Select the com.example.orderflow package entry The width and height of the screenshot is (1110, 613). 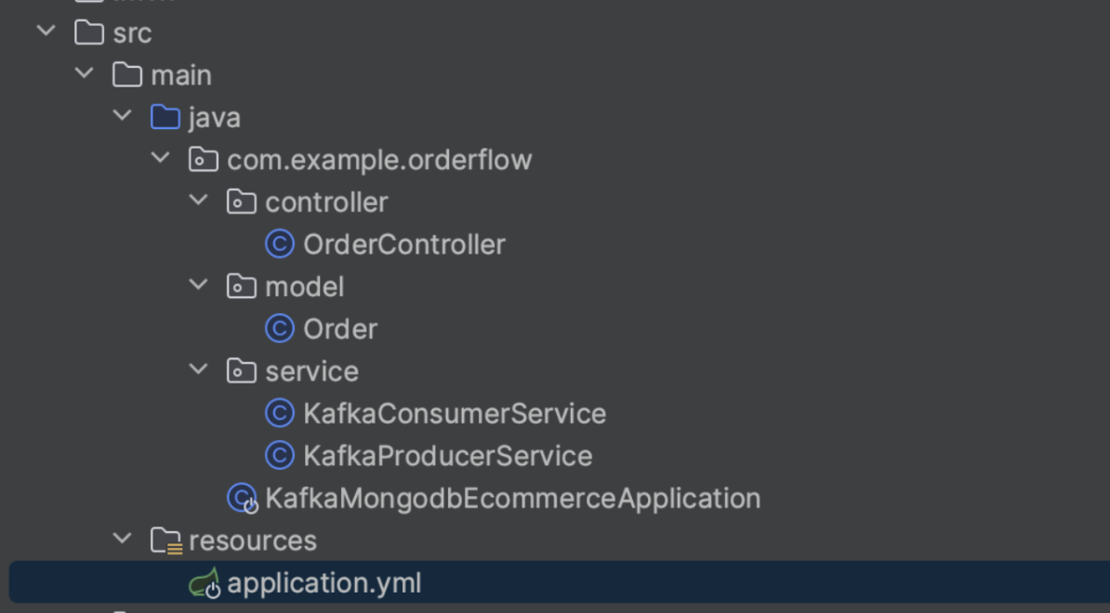click(x=379, y=159)
